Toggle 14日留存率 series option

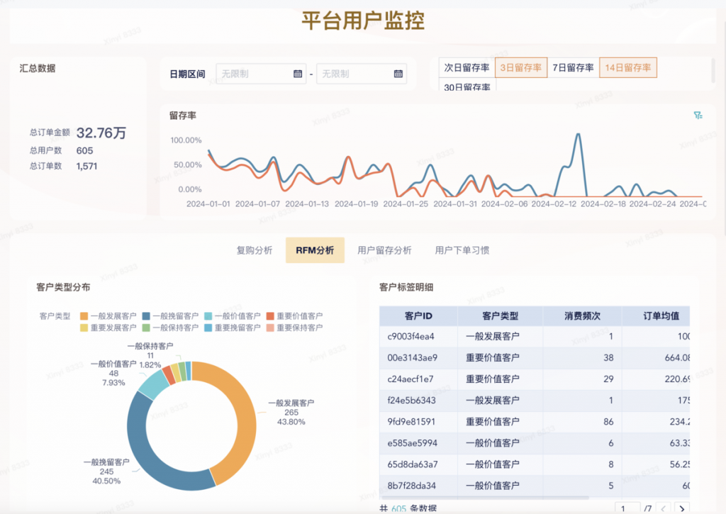(x=628, y=67)
